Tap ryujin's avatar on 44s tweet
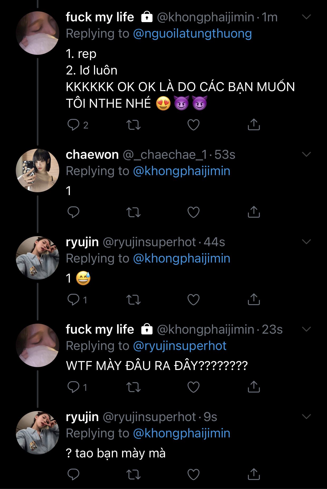Image resolution: width=327 pixels, height=489 pixels. pyautogui.click(x=38, y=258)
